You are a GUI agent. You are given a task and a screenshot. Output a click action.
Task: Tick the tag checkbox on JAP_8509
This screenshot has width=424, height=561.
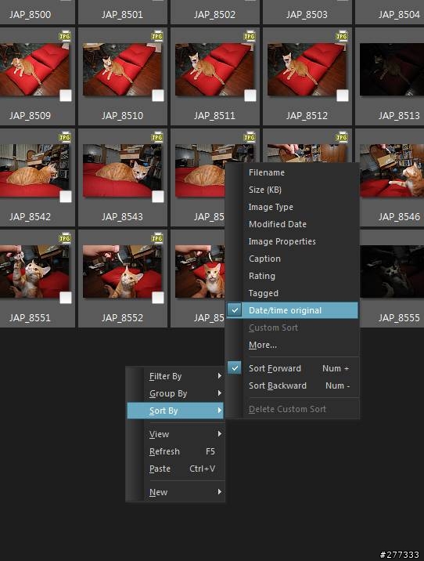[66, 96]
